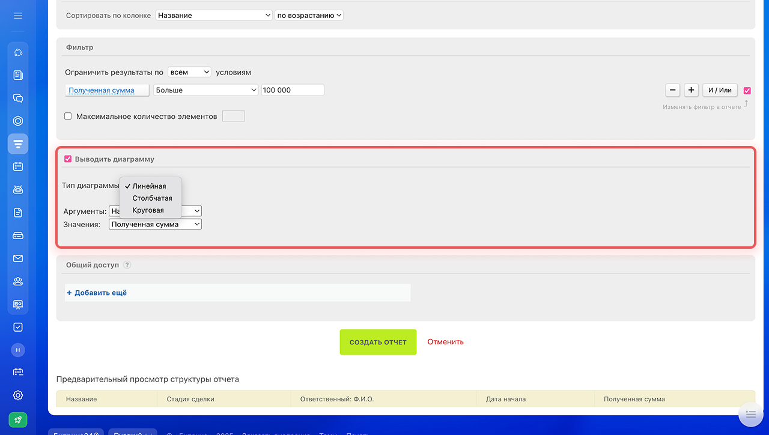Screen dimensions: 769x435
Task: Open the Название sort column dropdown
Action: click(x=214, y=16)
